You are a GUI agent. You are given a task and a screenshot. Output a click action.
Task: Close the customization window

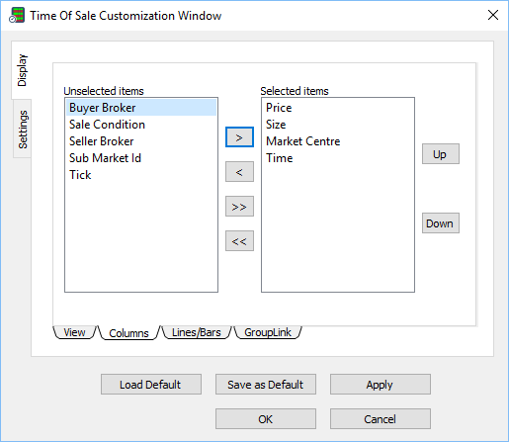(x=493, y=15)
